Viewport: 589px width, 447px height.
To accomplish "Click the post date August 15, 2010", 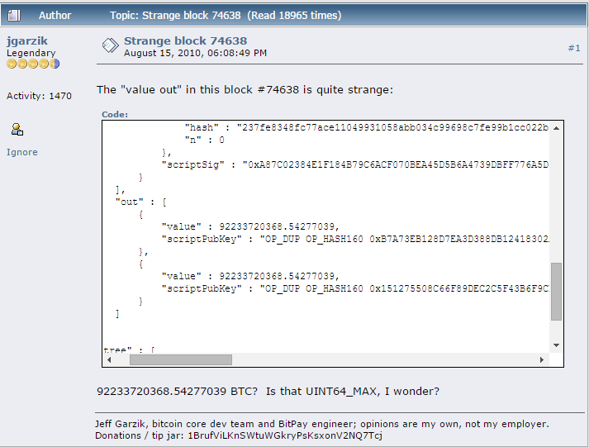I will (195, 53).
